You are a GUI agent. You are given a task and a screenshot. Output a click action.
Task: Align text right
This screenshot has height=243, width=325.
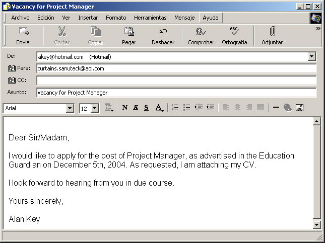[249, 108]
